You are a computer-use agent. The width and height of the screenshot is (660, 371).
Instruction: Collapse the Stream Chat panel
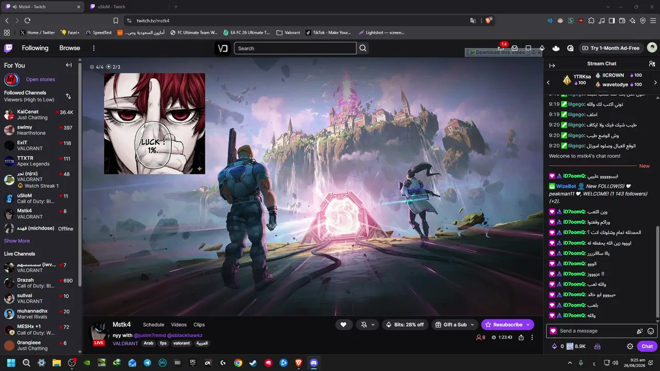tap(552, 65)
